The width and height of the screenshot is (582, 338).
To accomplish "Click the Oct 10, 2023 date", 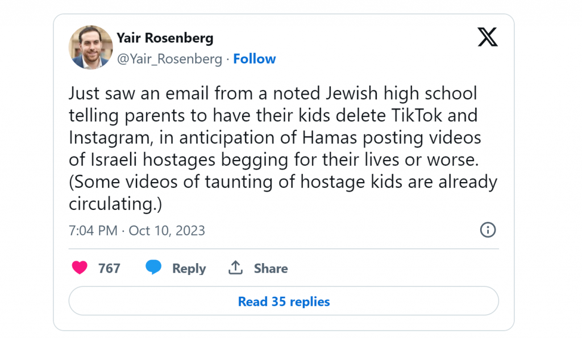I will (167, 231).
